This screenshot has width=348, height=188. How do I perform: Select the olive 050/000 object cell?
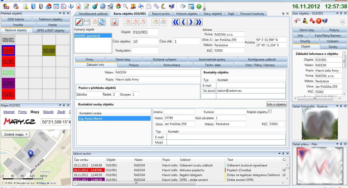click(x=49, y=51)
